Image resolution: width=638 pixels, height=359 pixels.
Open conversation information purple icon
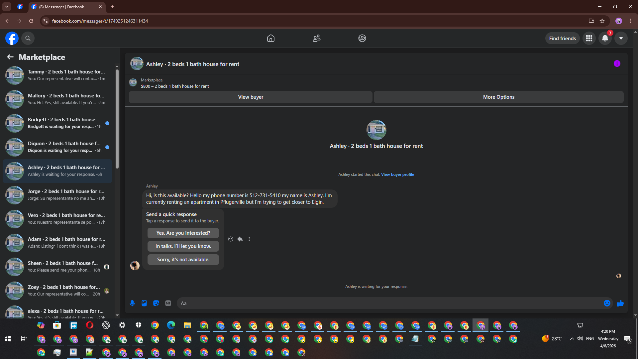[617, 64]
